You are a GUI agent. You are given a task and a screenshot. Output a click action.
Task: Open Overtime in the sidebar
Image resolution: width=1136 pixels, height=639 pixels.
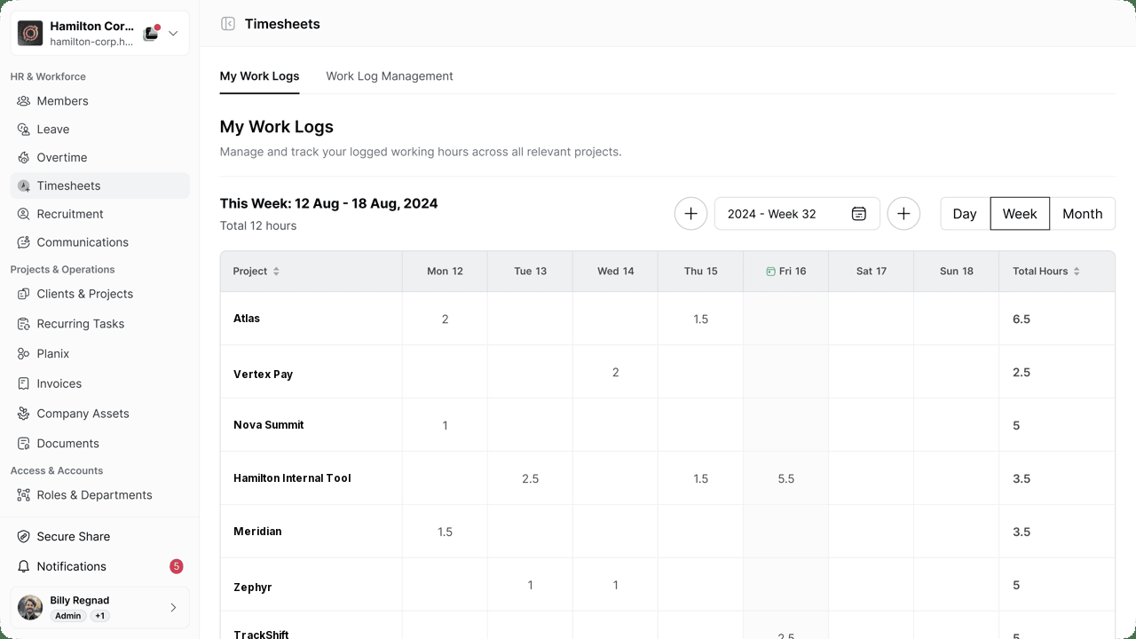[100, 158]
